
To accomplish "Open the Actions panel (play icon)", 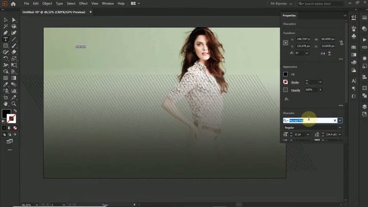I will [x=365, y=40].
